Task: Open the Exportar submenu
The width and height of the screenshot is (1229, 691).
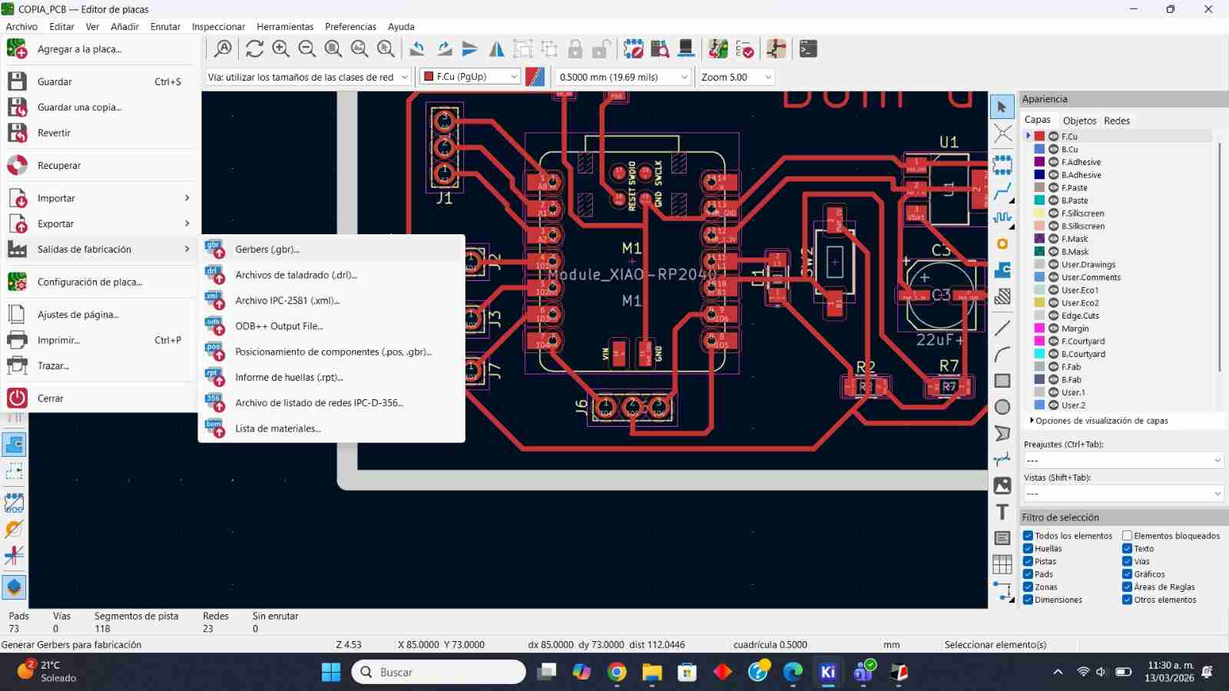Action: 100,223
